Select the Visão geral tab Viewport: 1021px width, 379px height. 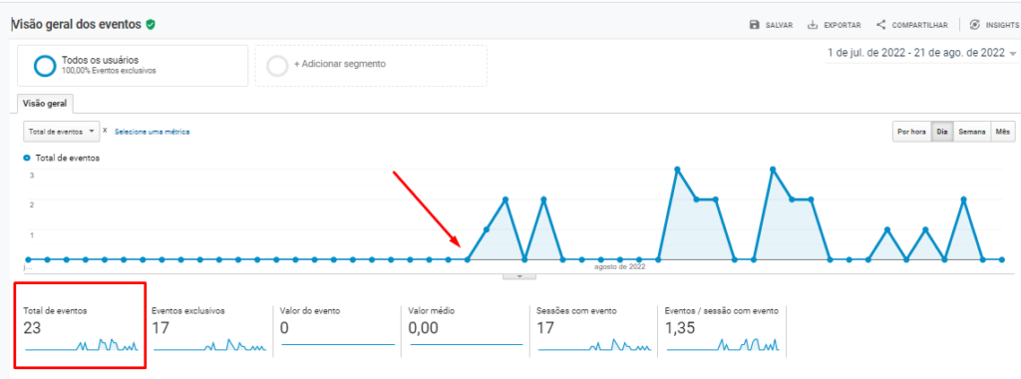point(45,104)
